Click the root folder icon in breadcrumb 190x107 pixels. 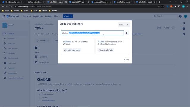click(36, 48)
